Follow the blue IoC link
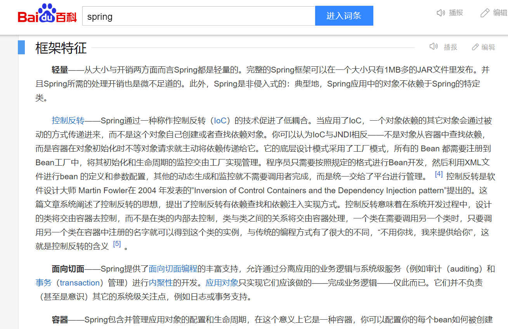 [x=220, y=121]
